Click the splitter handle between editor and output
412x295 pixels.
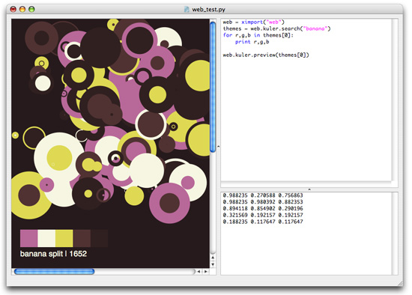pyautogui.click(x=309, y=189)
